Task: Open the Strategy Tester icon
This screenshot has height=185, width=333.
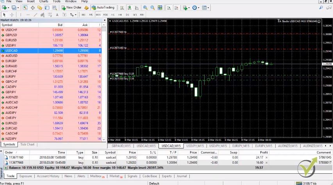Action: [54, 8]
